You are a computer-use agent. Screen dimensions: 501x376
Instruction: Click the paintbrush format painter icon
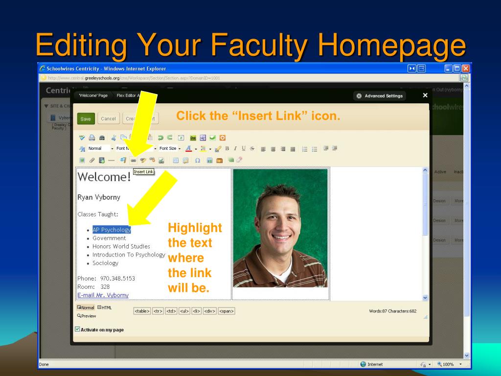(x=218, y=149)
